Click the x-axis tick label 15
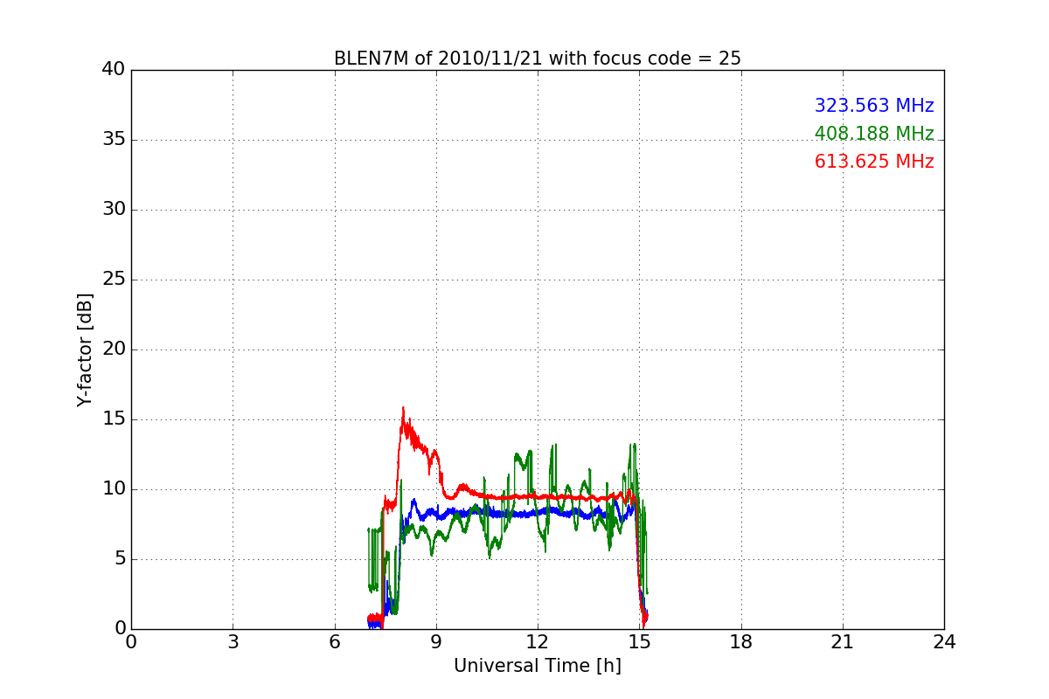1049x699 pixels. coord(639,642)
